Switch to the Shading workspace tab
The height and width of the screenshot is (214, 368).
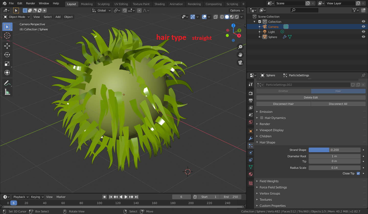[160, 4]
